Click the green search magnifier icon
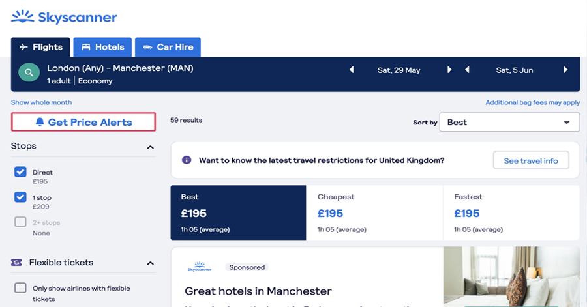This screenshot has height=307, width=587. 29,72
